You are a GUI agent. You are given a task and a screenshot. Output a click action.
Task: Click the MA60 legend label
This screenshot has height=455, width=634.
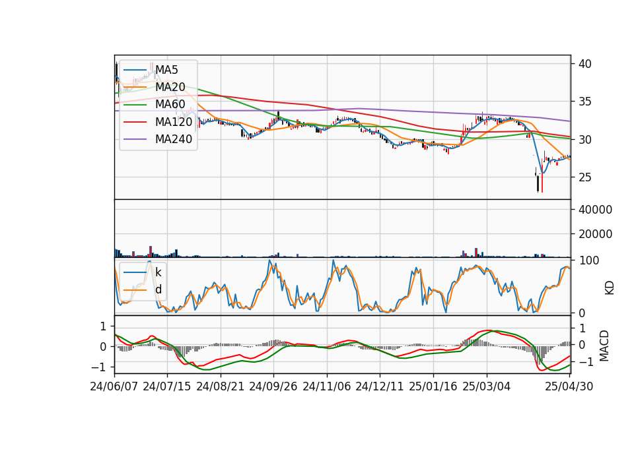tap(170, 104)
